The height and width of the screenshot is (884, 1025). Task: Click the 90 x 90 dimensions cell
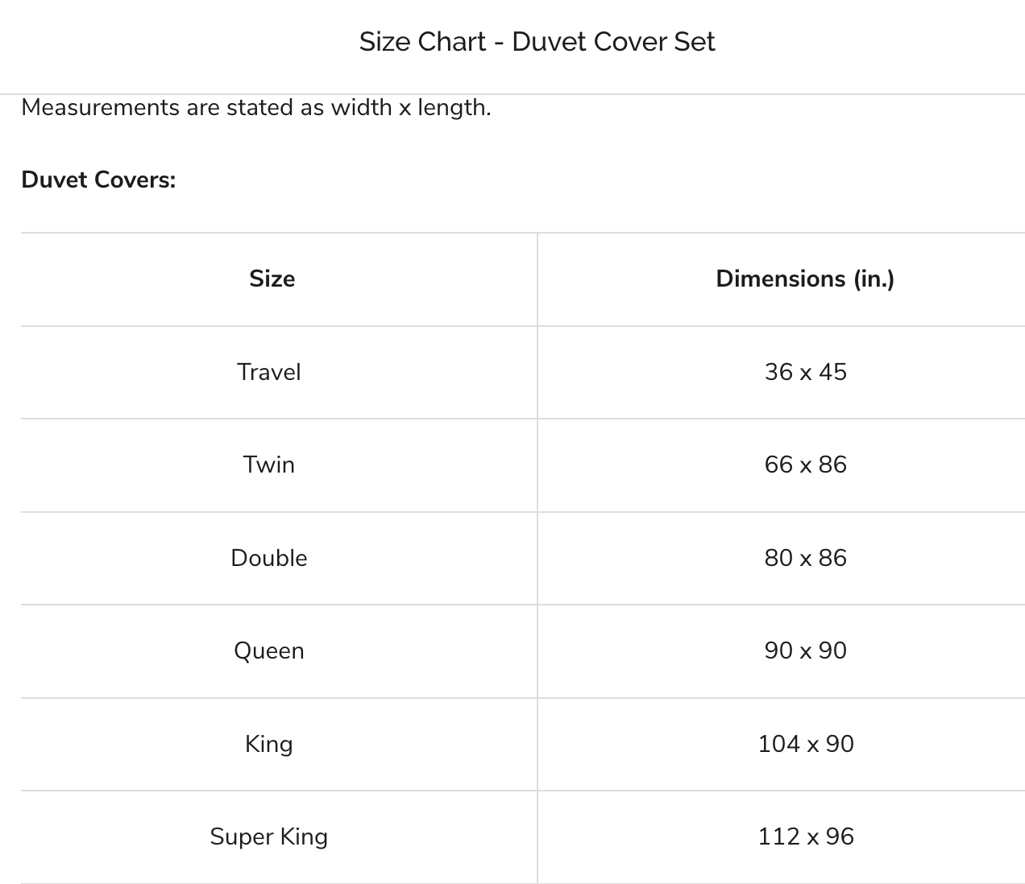pyautogui.click(x=805, y=651)
